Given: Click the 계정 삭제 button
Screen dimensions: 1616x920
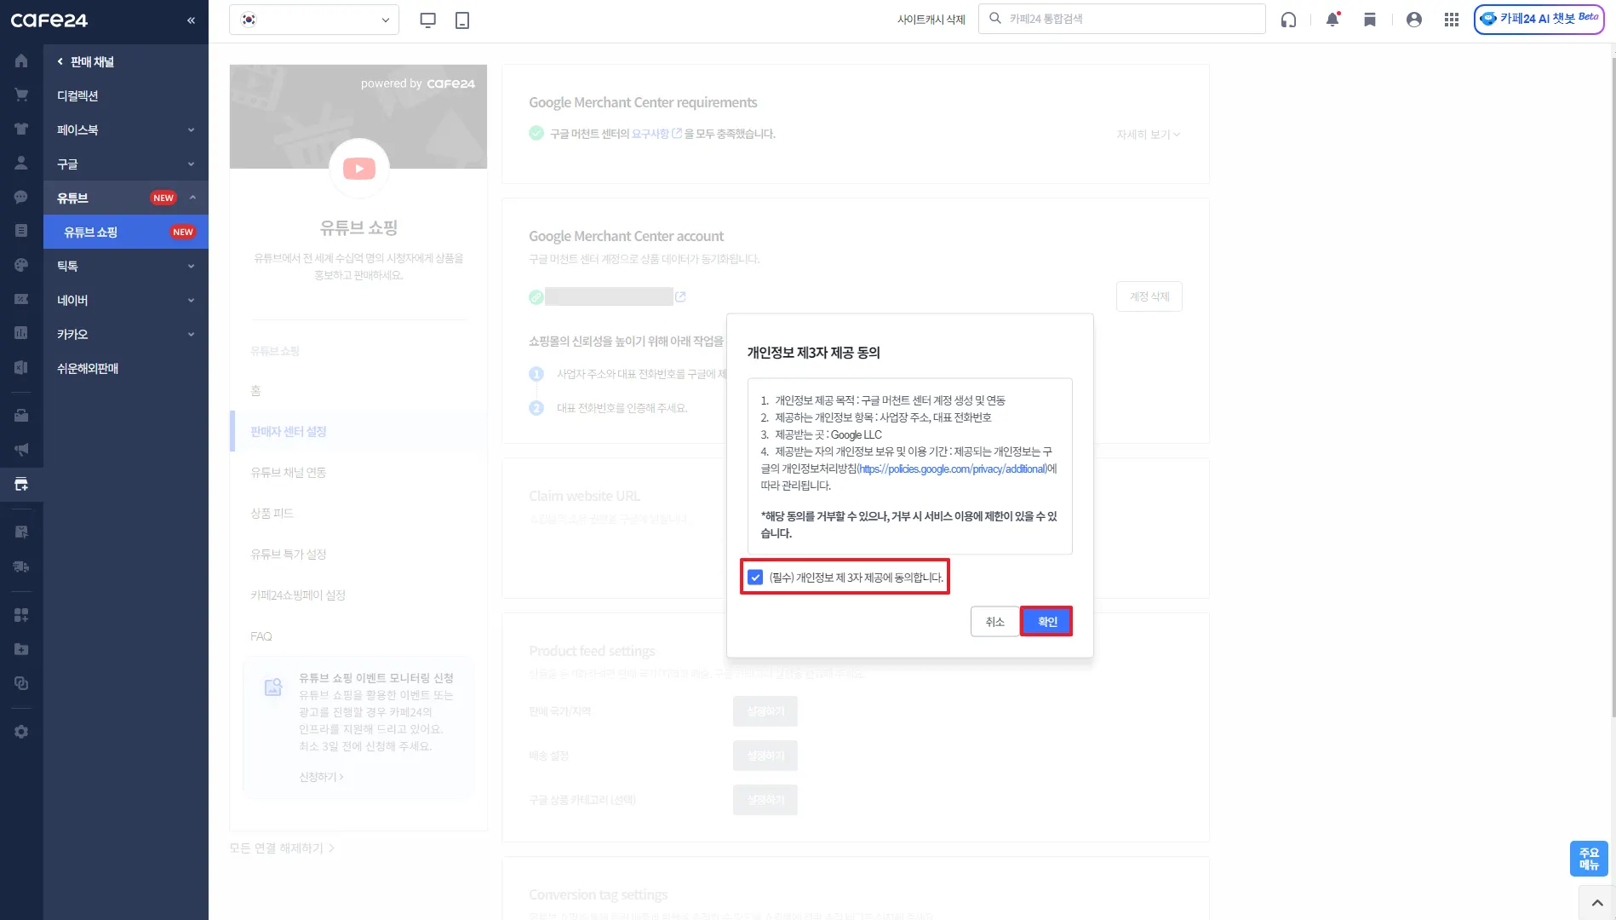Looking at the screenshot, I should click(1149, 296).
